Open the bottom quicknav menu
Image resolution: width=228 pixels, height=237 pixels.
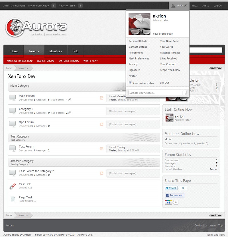tap(215, 215)
